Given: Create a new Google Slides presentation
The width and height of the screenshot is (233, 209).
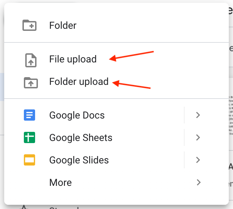Looking at the screenshot, I should tap(94, 160).
